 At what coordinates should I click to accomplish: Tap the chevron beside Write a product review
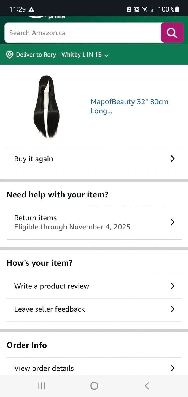click(x=173, y=286)
